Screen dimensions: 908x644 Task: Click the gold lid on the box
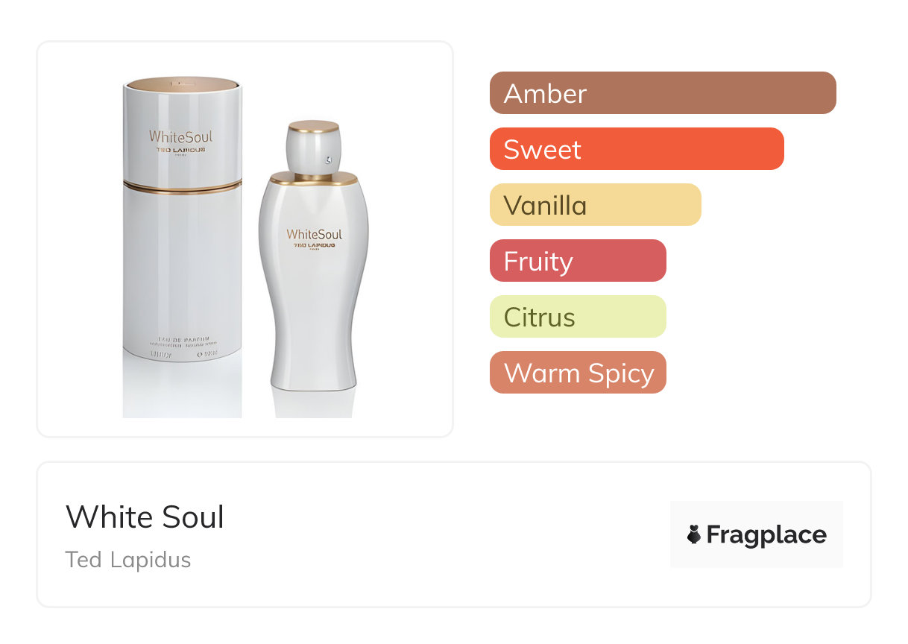point(183,82)
